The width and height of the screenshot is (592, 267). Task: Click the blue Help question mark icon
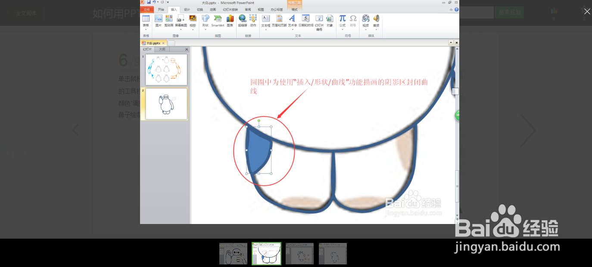(x=456, y=9)
